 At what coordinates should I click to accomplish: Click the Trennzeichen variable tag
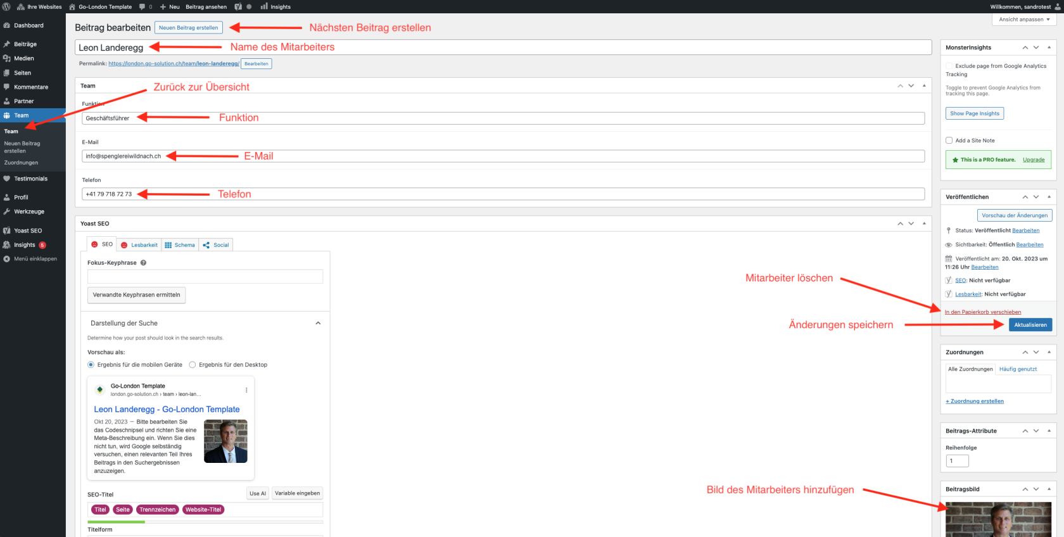click(158, 510)
